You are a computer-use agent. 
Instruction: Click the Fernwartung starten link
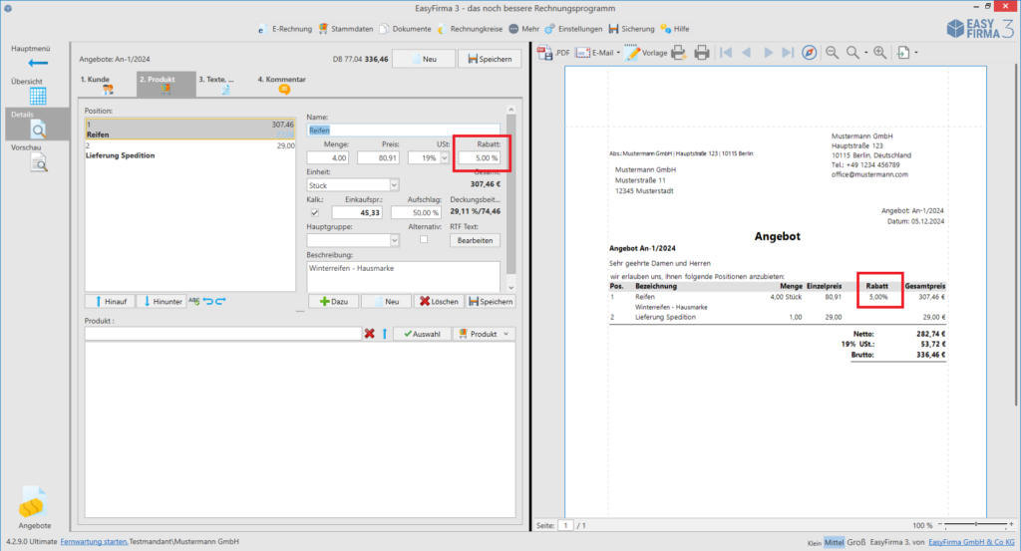click(94, 541)
